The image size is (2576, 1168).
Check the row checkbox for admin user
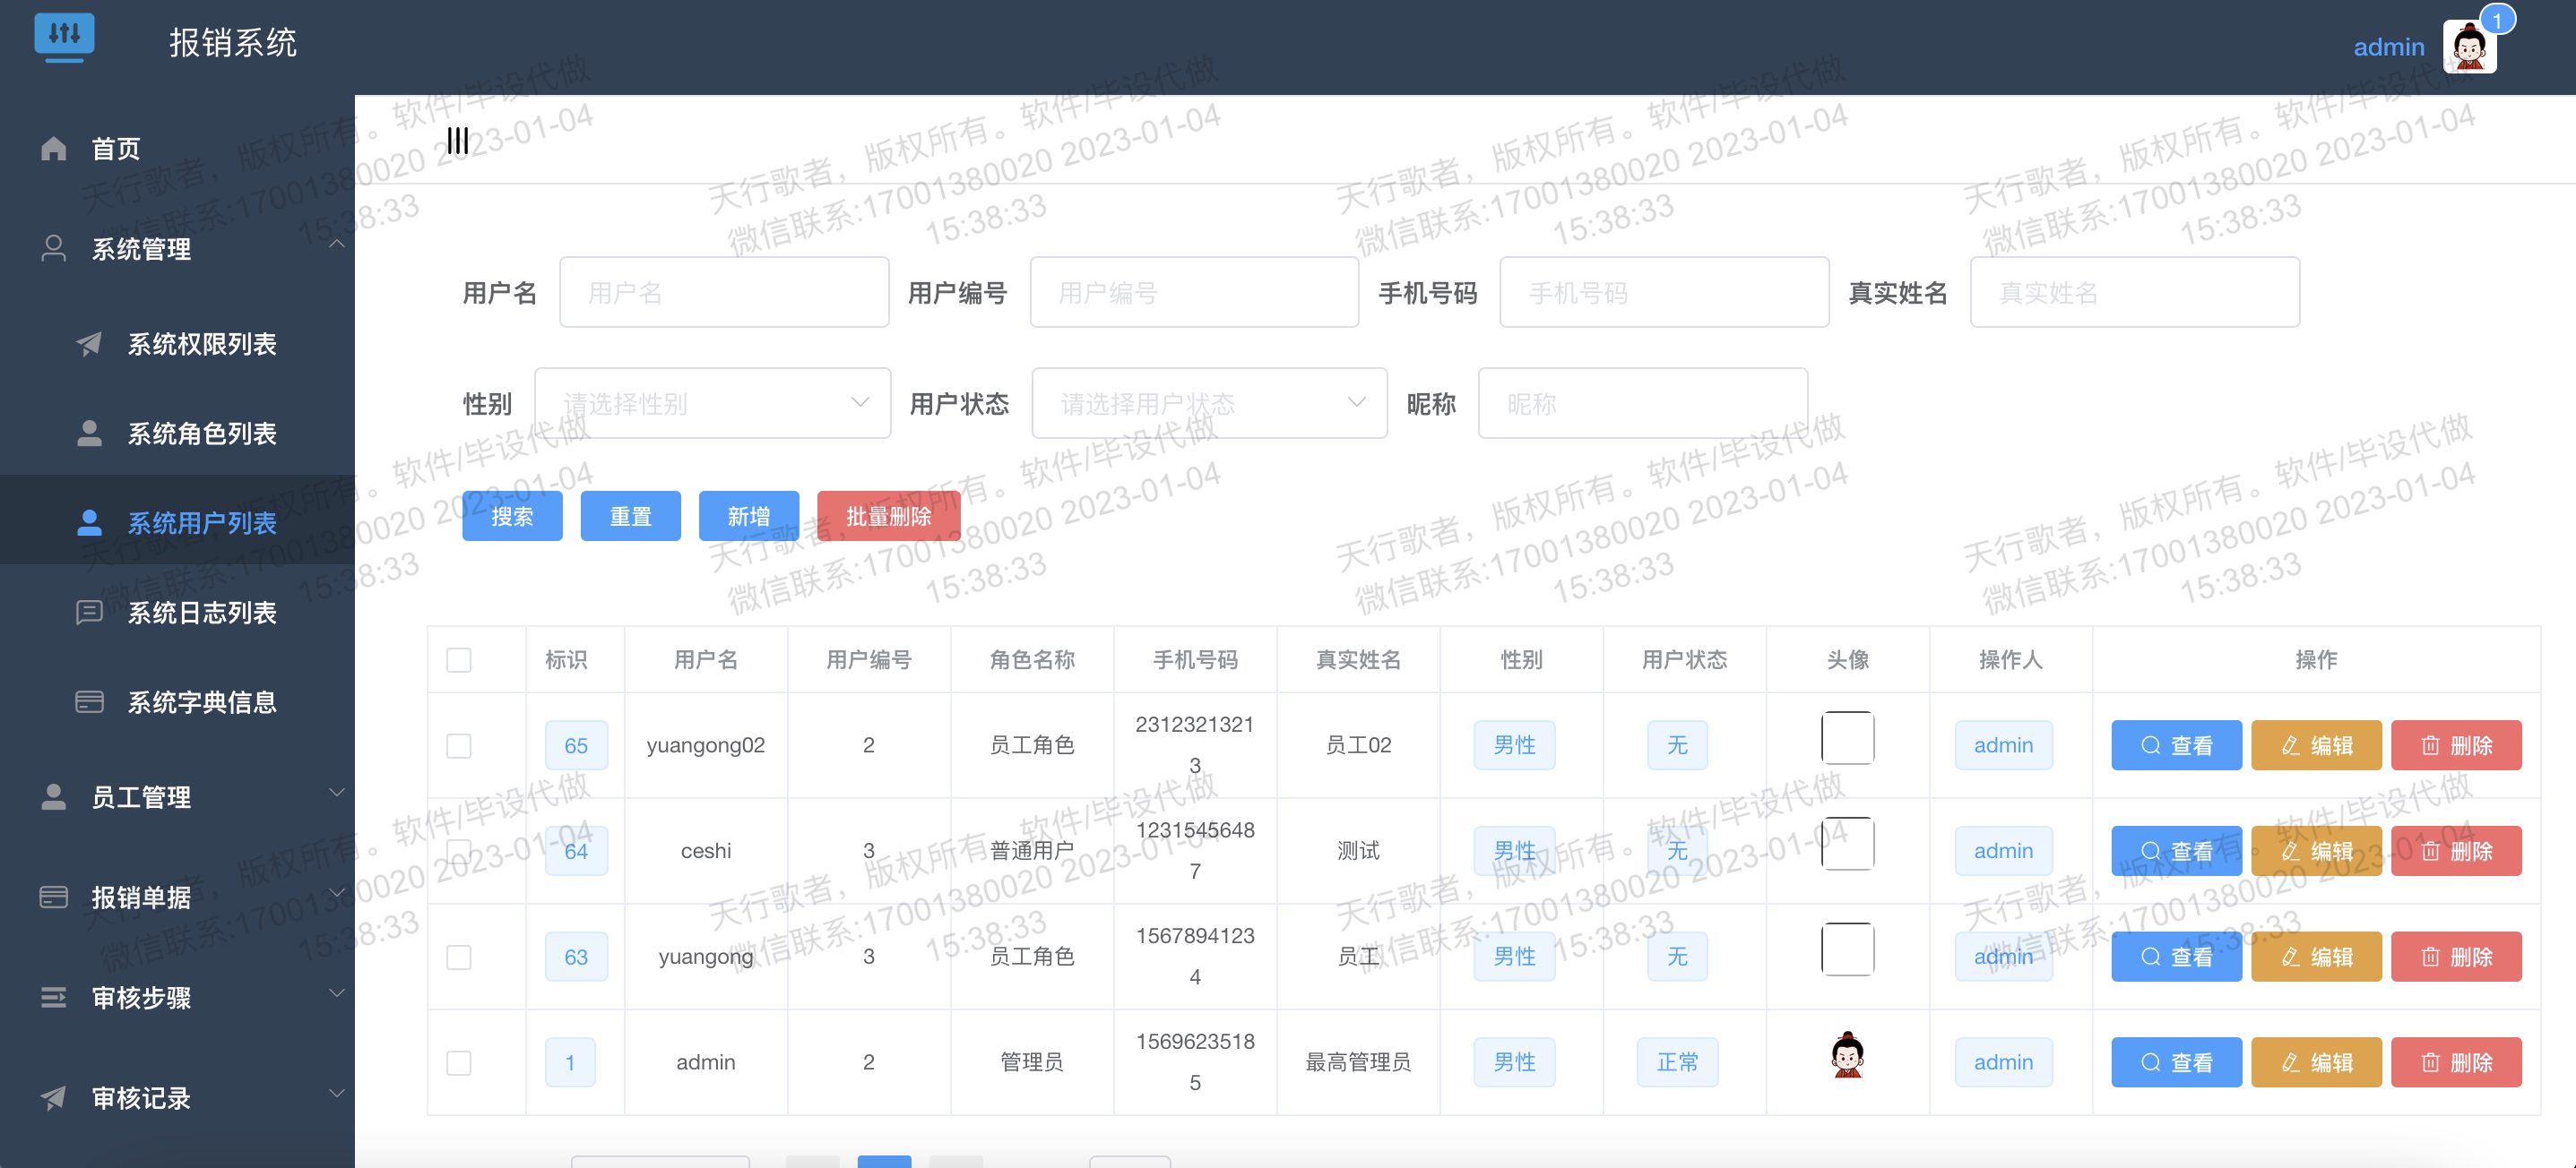pos(459,1063)
